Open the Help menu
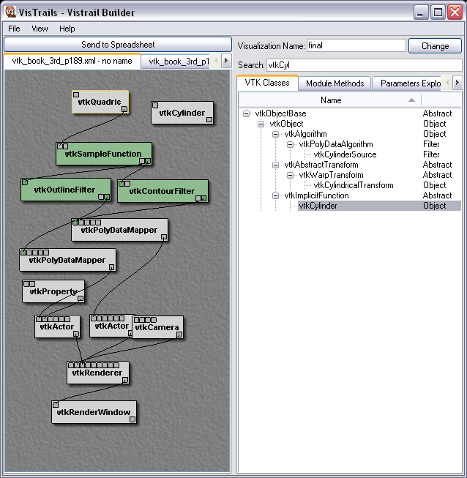This screenshot has width=467, height=478. click(67, 29)
